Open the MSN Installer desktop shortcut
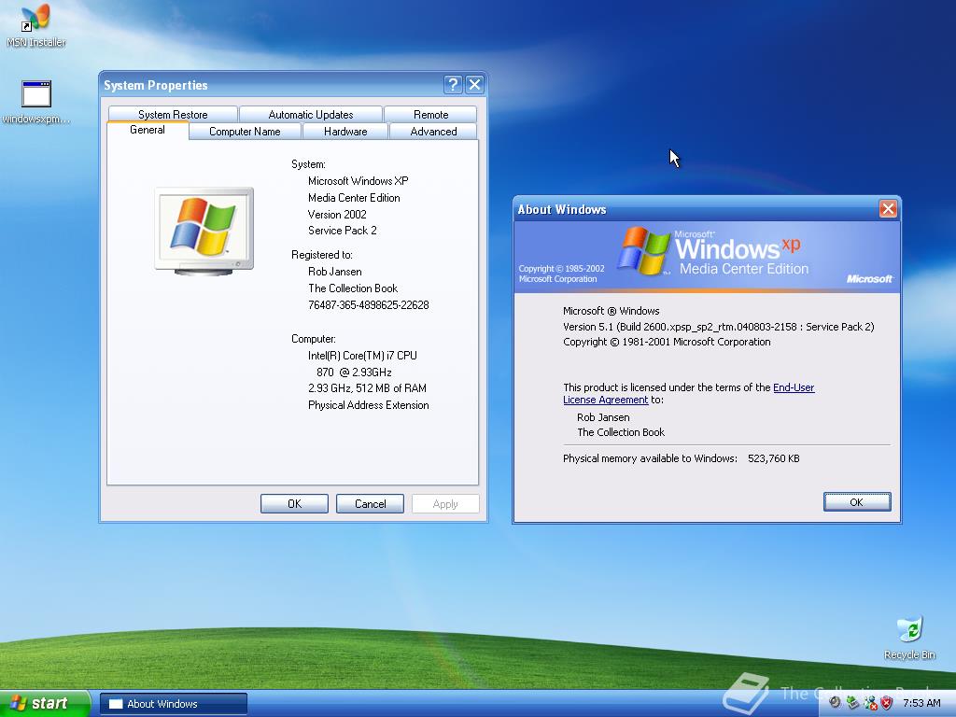 pyautogui.click(x=36, y=25)
